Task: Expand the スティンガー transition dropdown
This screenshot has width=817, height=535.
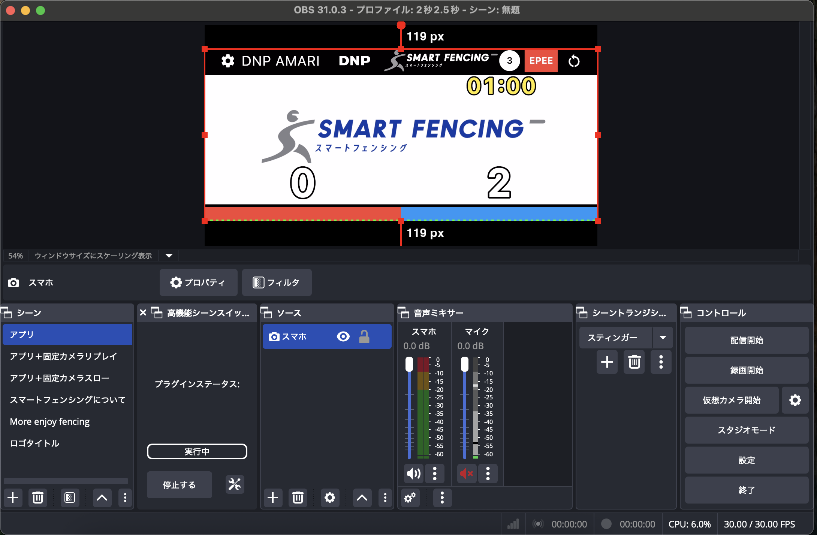Action: click(x=663, y=338)
